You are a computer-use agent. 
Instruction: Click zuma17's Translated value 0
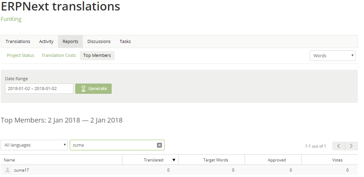(168, 170)
